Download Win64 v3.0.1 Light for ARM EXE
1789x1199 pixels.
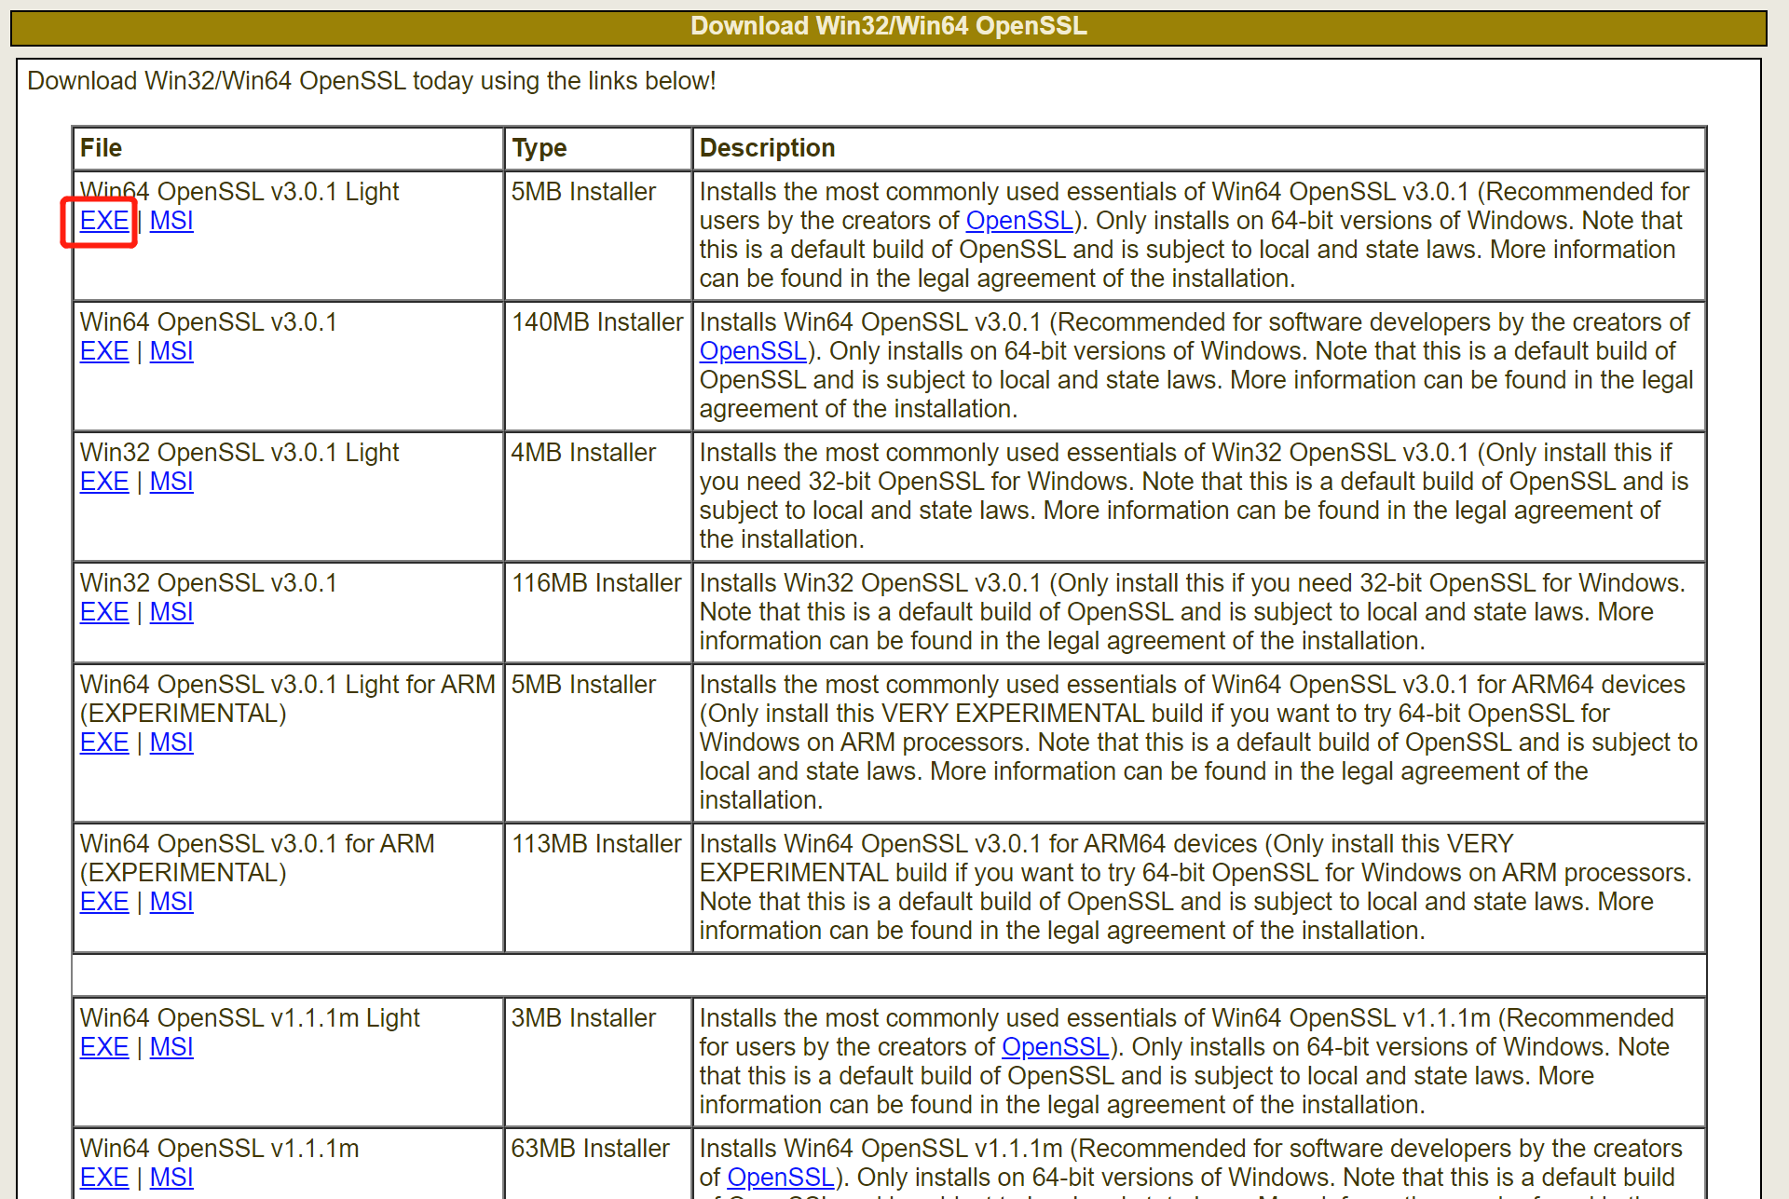coord(103,743)
